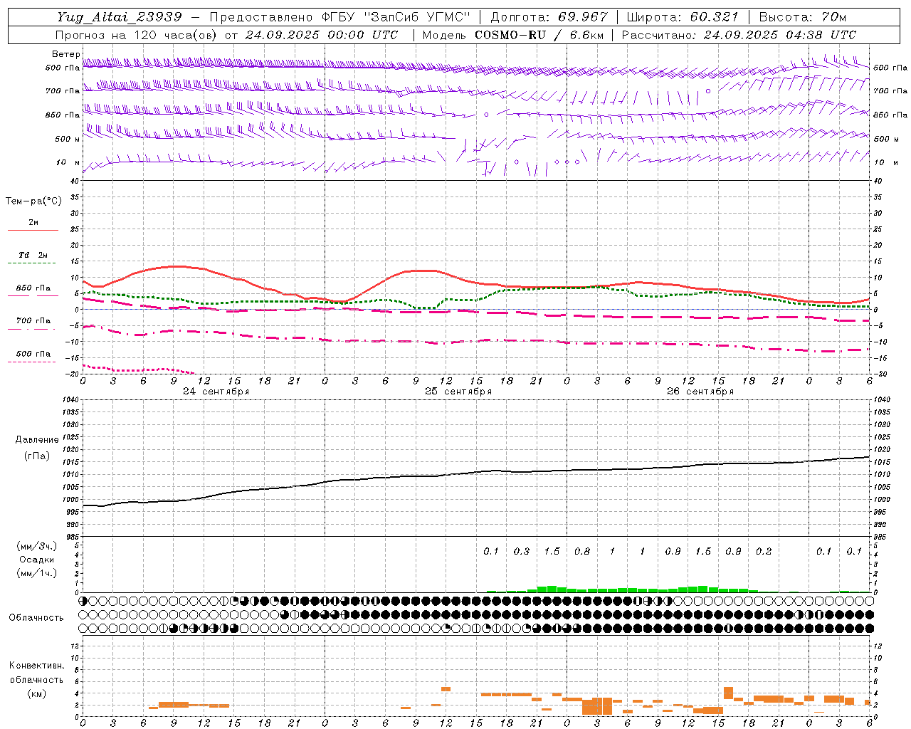Viewport: 911px width, 729px height.
Task: Click the '26 сентября' date label
Action: click(x=700, y=392)
